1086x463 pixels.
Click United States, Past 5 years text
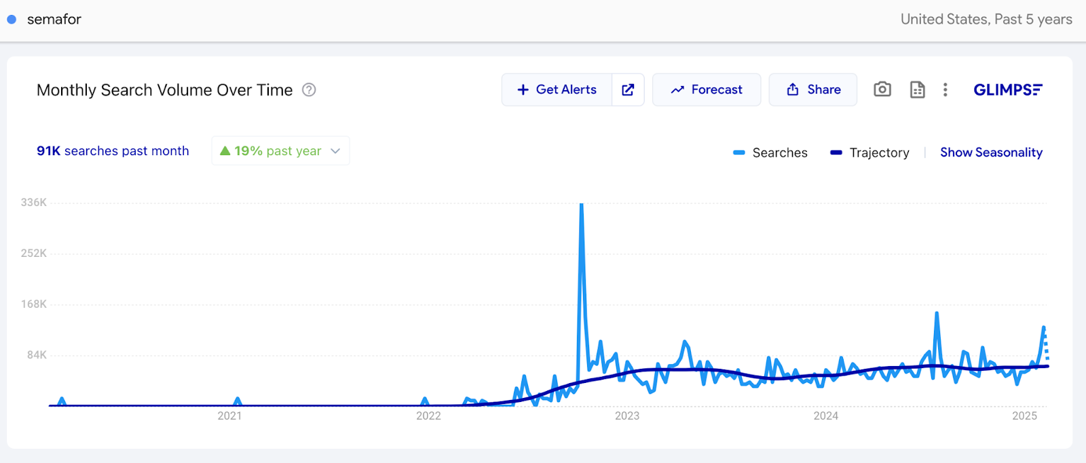(x=986, y=20)
